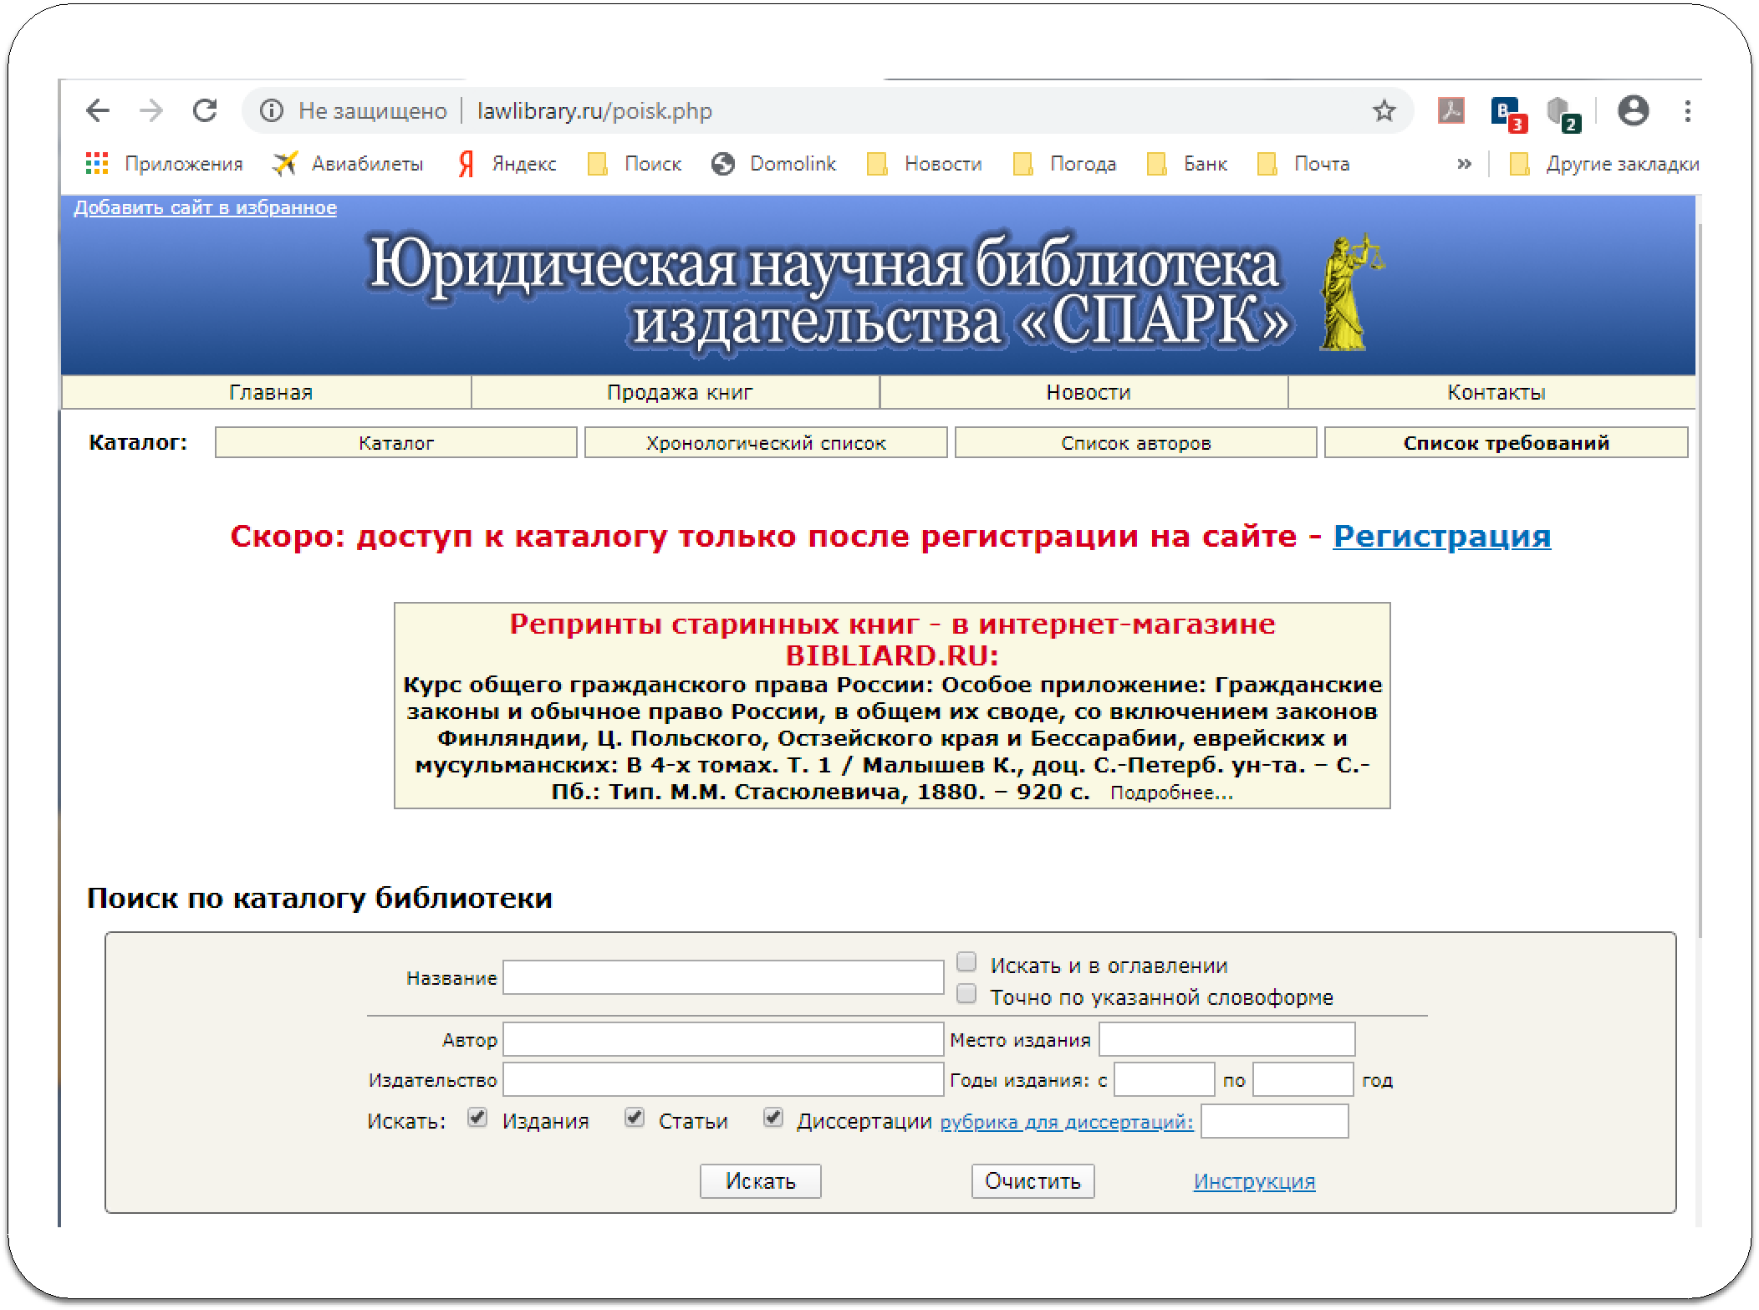Viewport: 1759px width, 1310px height.
Task: Enable 'Точно по указанной словоформе' checkbox
Action: [966, 994]
